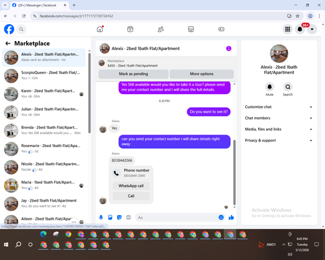Image resolution: width=325 pixels, height=260 pixels.
Task: Expand Customize chat section
Action: (279, 107)
